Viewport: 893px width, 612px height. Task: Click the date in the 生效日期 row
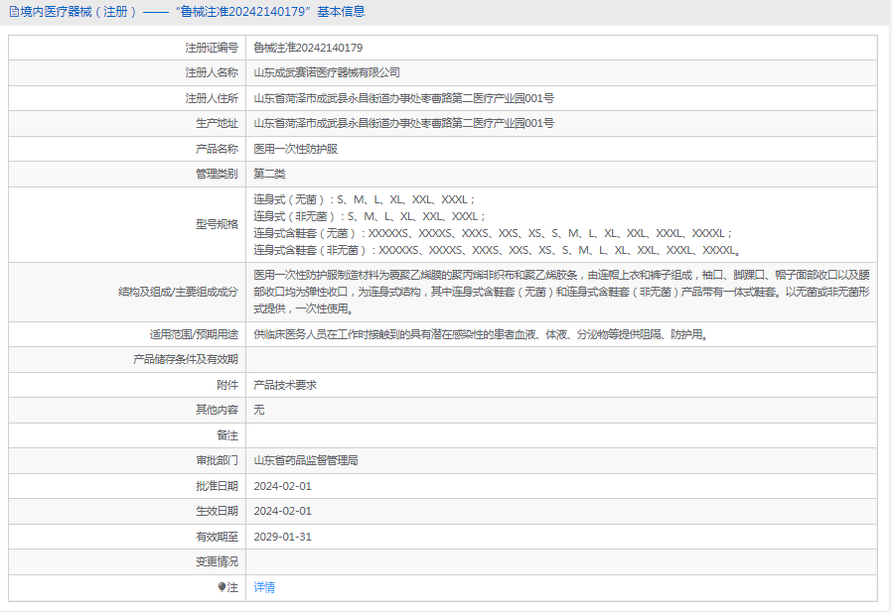282,511
